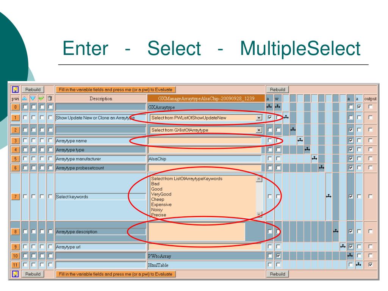388x291 pixels.
Task: Focus the empty Arraytype name value field
Action: tap(205, 141)
